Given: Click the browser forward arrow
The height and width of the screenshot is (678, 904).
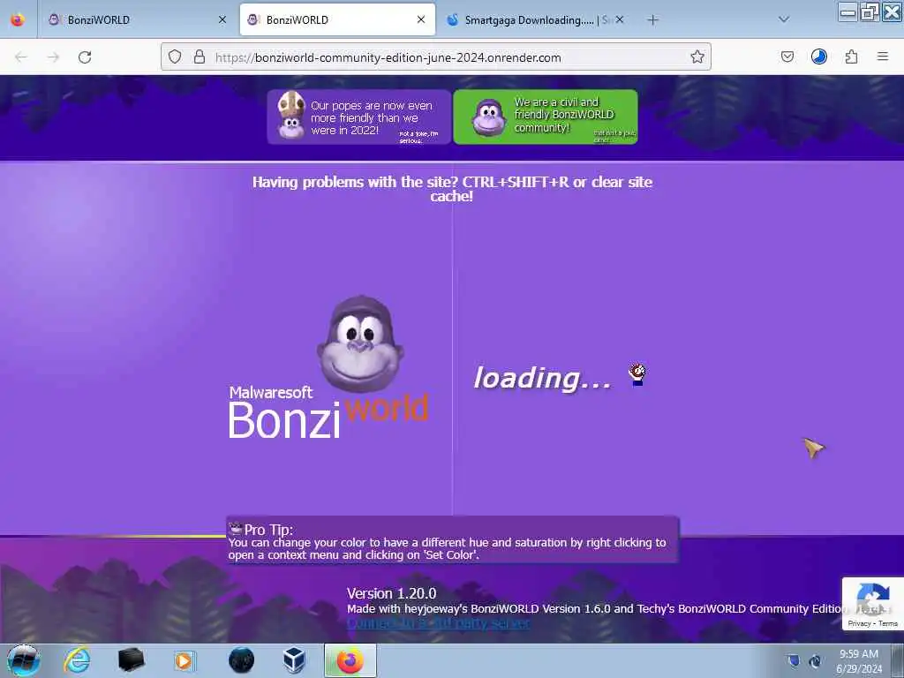Looking at the screenshot, I should pos(53,57).
